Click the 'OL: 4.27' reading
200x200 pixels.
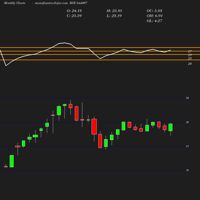coord(154,21)
